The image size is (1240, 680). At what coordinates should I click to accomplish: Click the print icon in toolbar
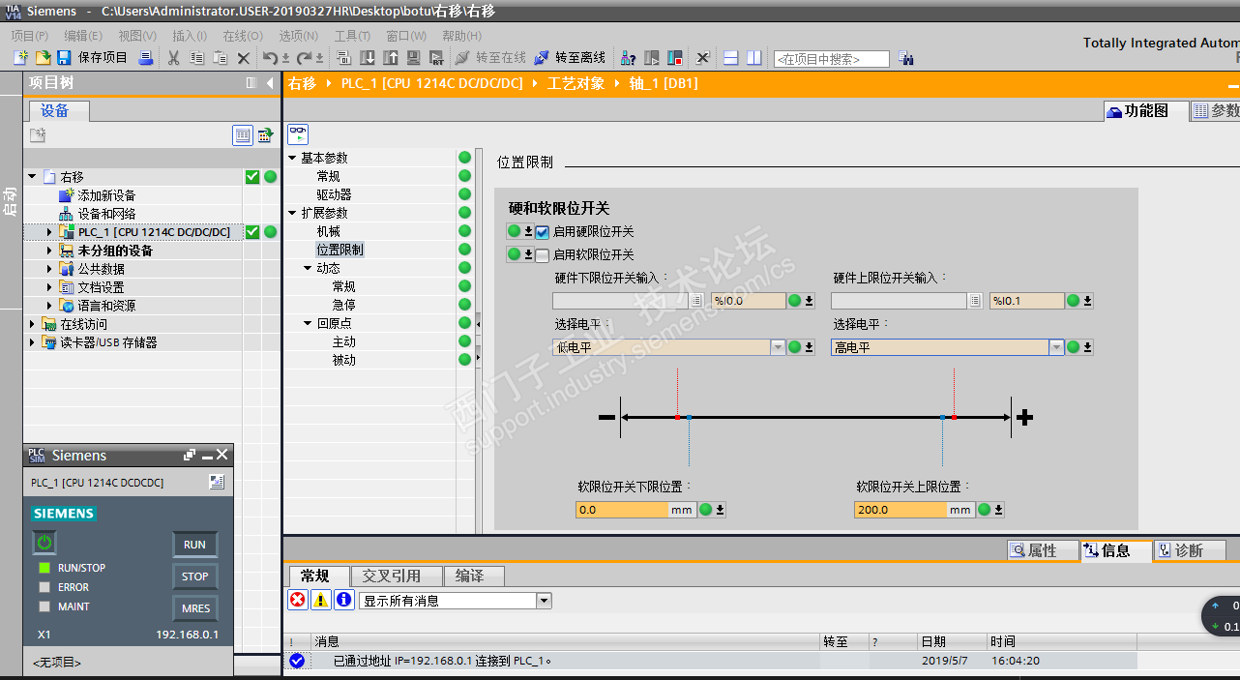pyautogui.click(x=145, y=58)
